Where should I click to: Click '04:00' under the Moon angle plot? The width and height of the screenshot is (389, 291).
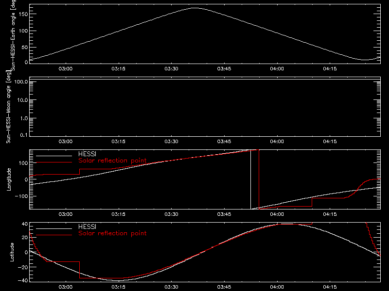click(x=277, y=141)
